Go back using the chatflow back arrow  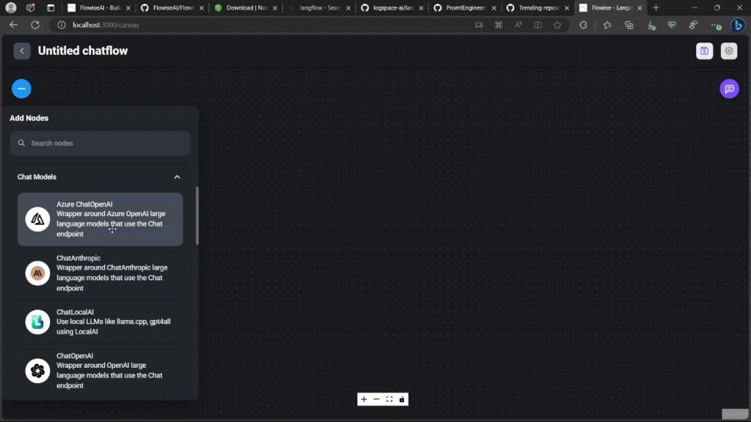tap(22, 51)
